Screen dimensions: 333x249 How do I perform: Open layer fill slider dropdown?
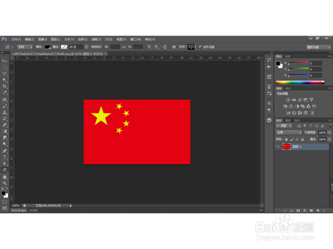pos(330,139)
